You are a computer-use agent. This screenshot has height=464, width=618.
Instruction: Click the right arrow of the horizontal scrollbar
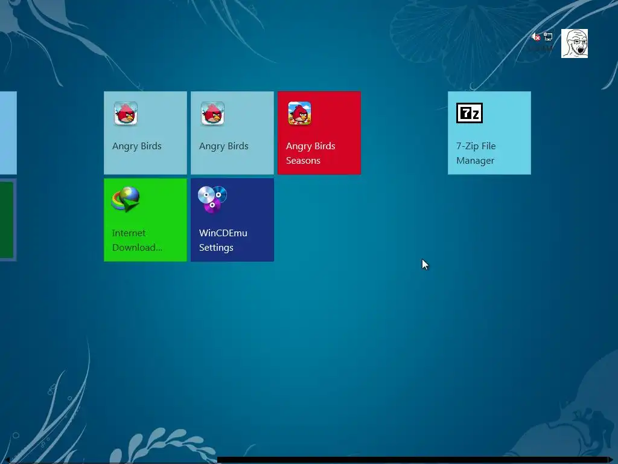(611, 460)
